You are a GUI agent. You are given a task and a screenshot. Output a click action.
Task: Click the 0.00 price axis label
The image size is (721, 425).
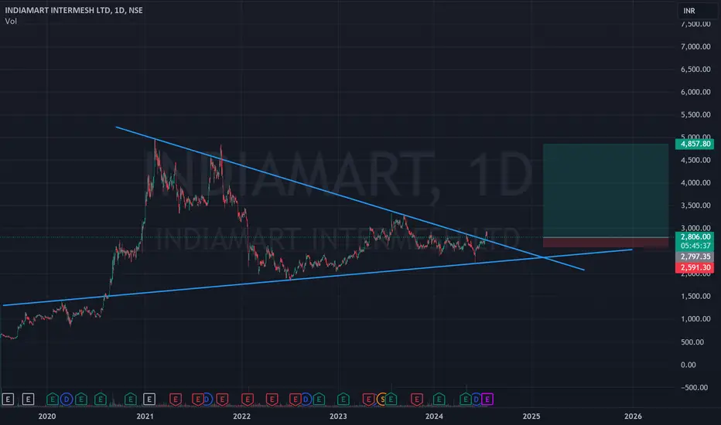click(x=689, y=365)
